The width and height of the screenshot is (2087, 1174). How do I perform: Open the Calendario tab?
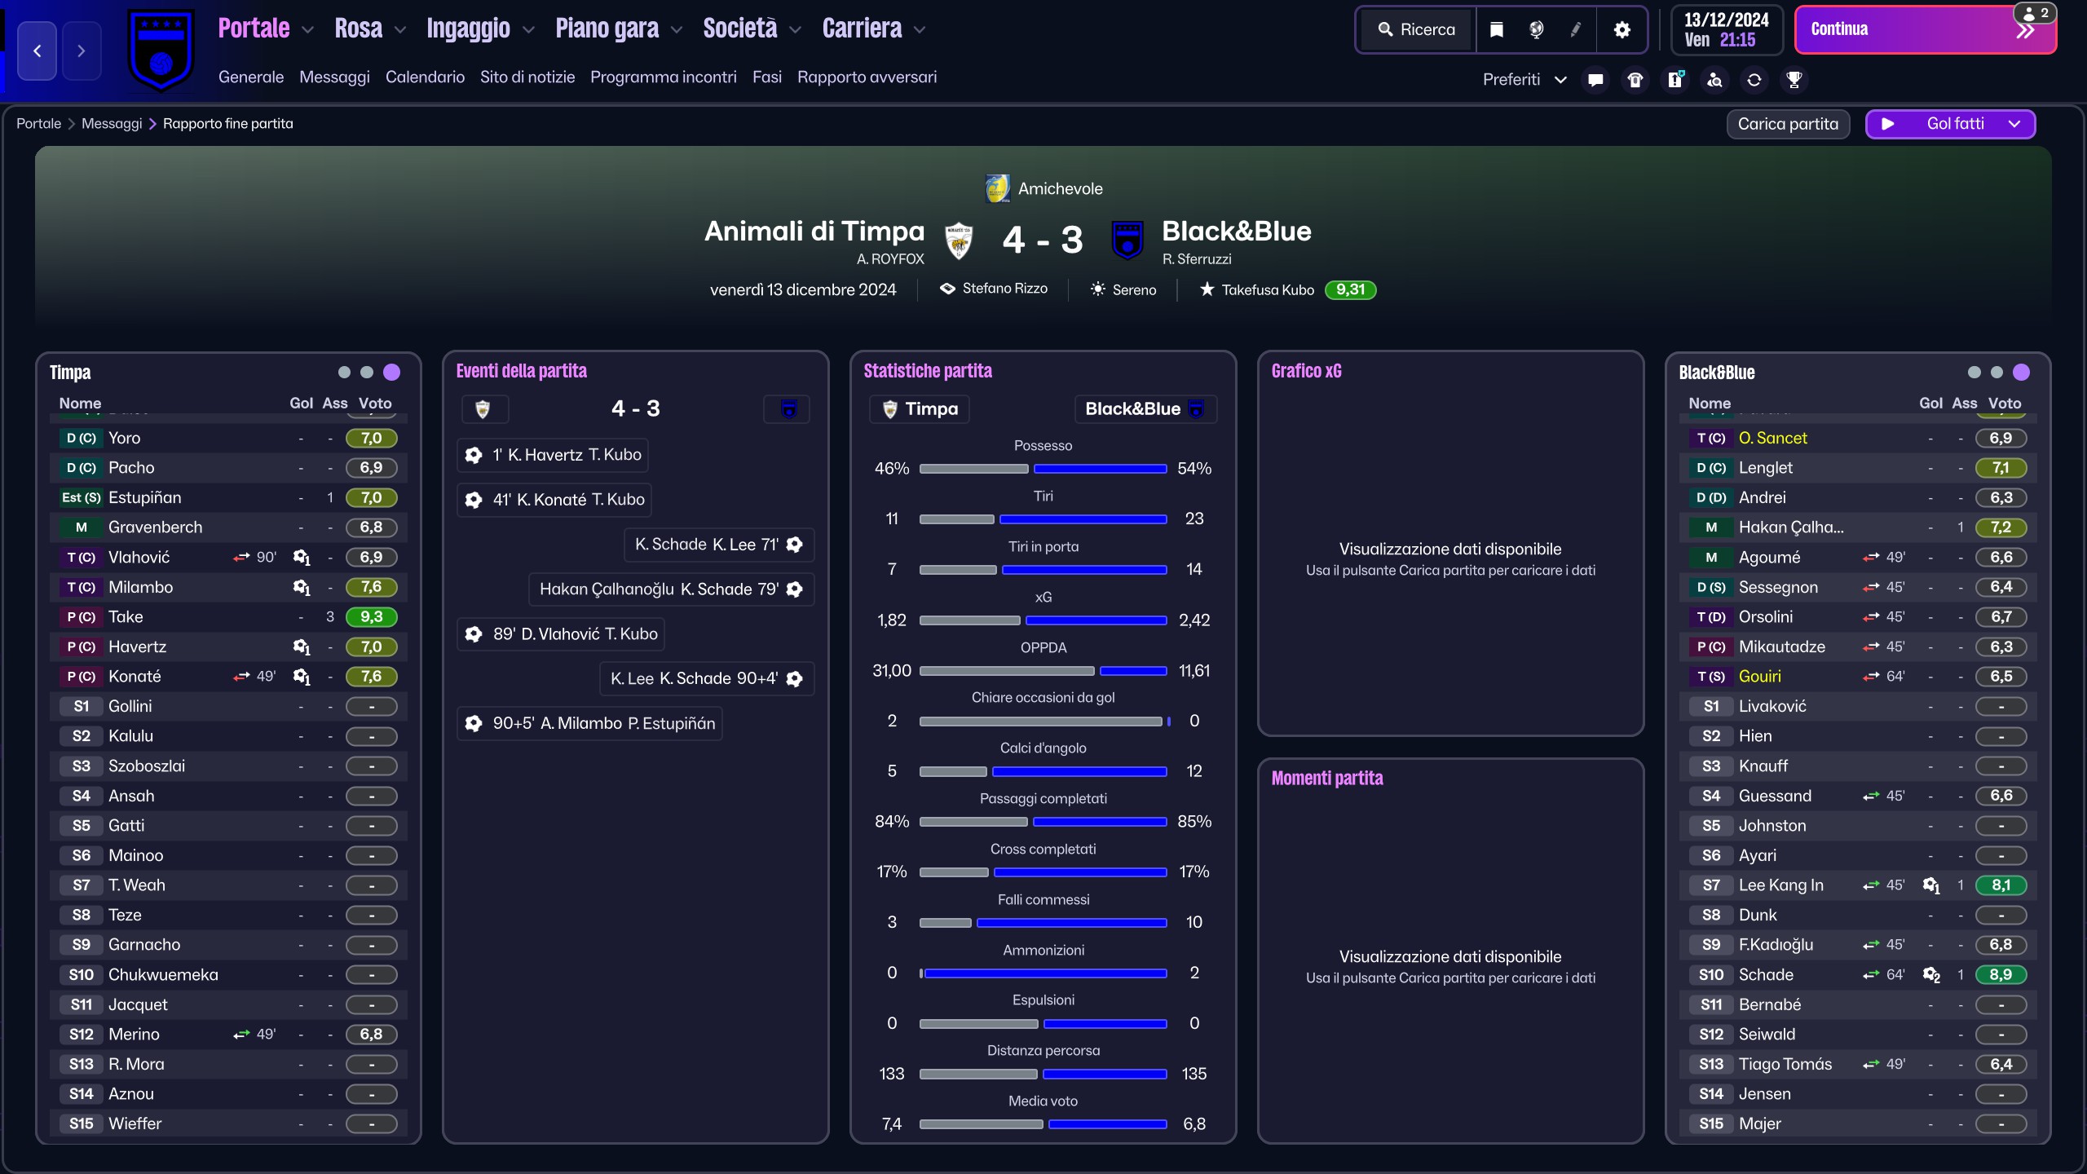pyautogui.click(x=425, y=77)
